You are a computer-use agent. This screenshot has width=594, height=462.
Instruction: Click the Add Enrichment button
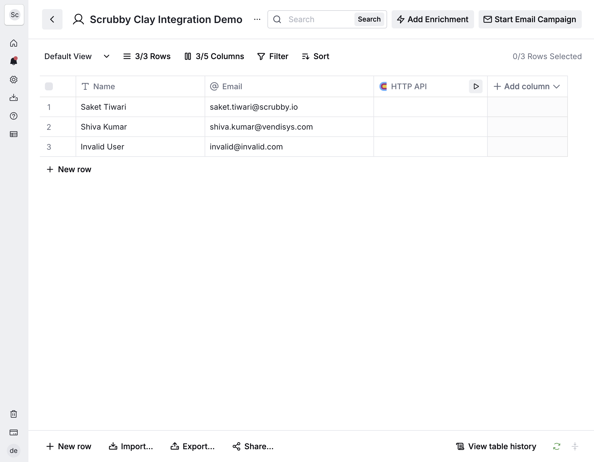[x=433, y=19]
